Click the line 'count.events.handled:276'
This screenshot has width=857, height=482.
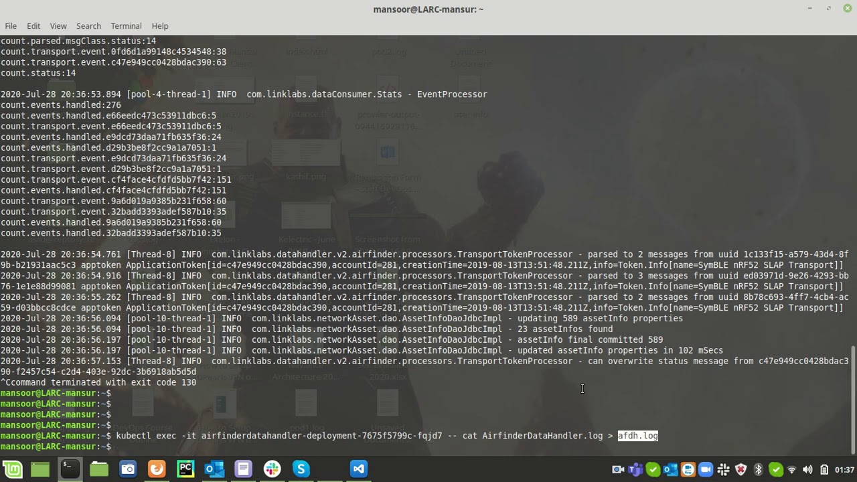[61, 105]
